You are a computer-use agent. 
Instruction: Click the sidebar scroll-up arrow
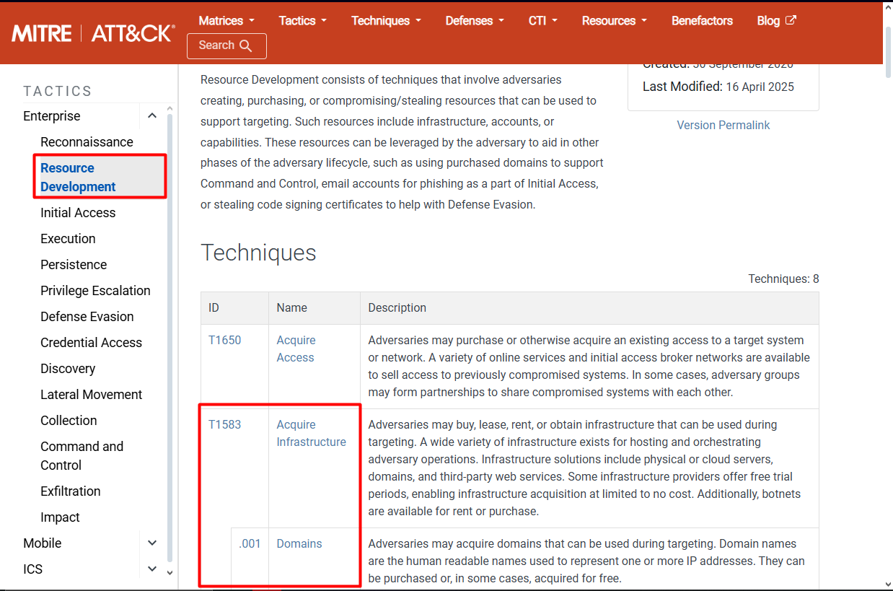(170, 110)
